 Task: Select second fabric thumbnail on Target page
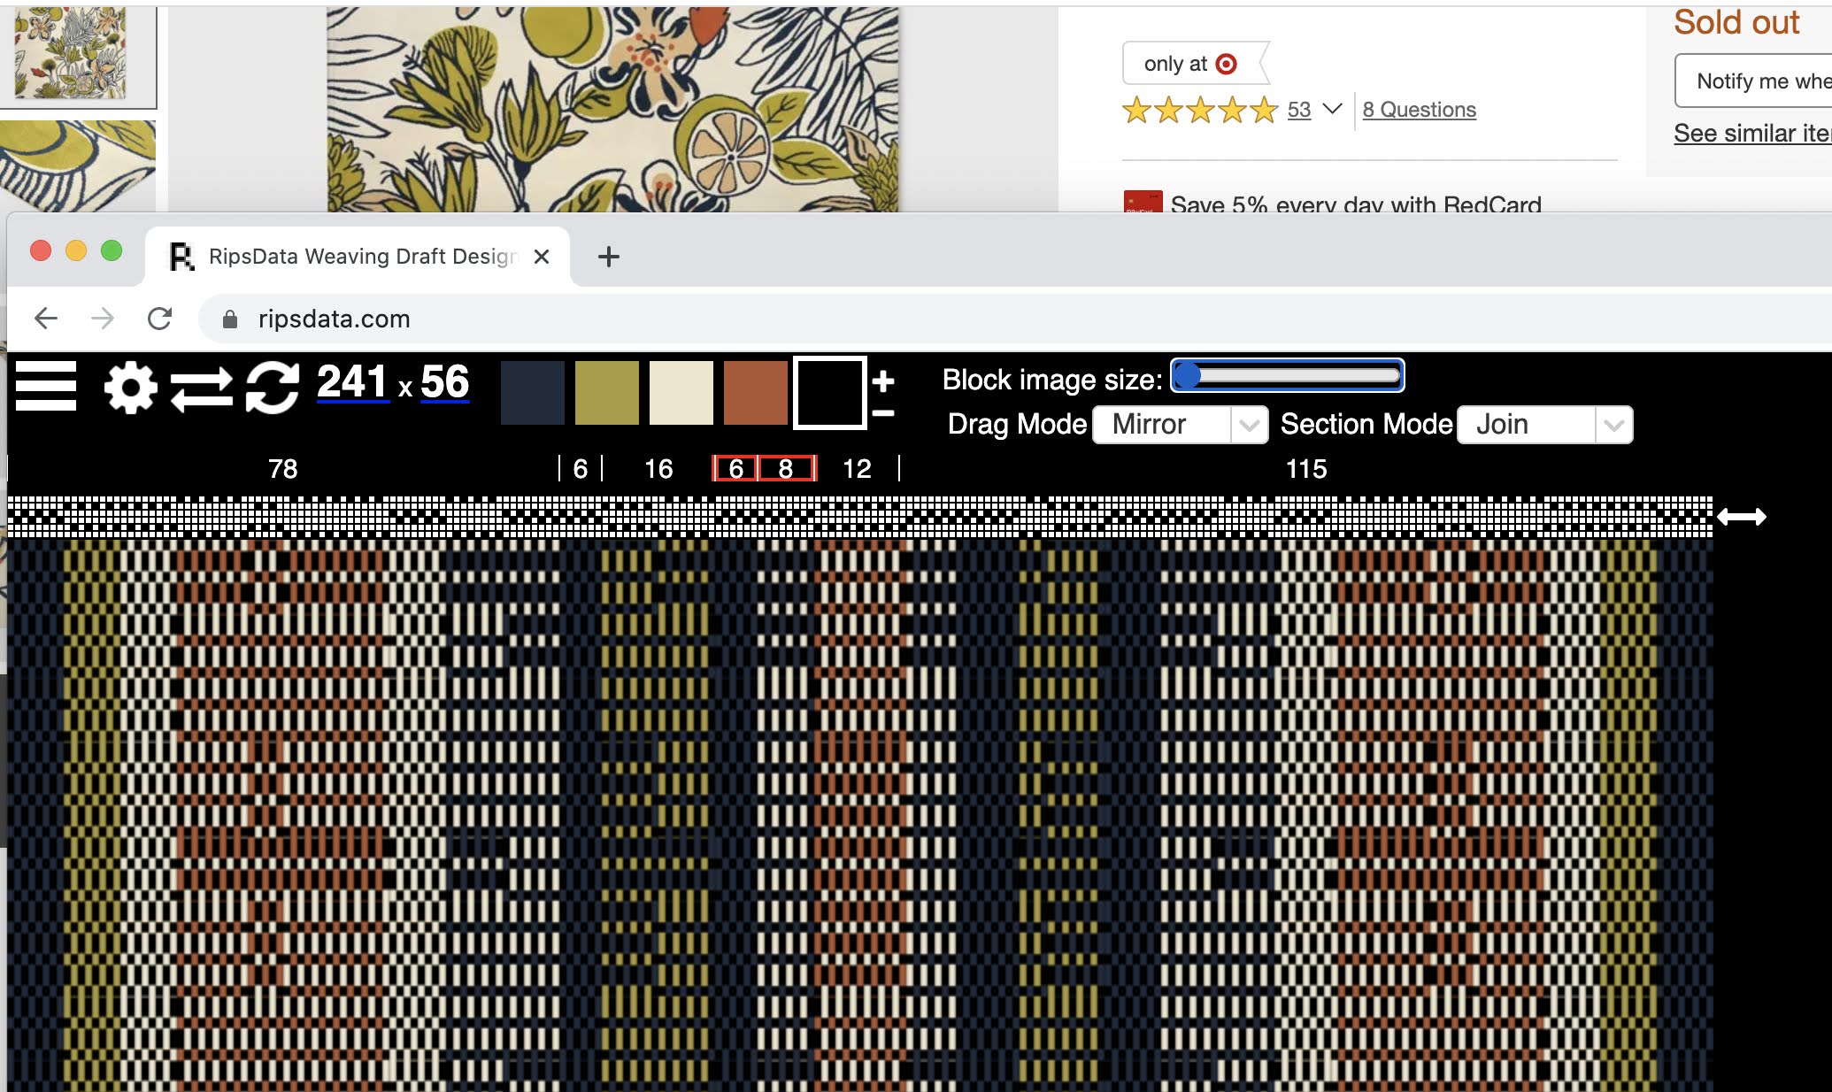coord(78,166)
